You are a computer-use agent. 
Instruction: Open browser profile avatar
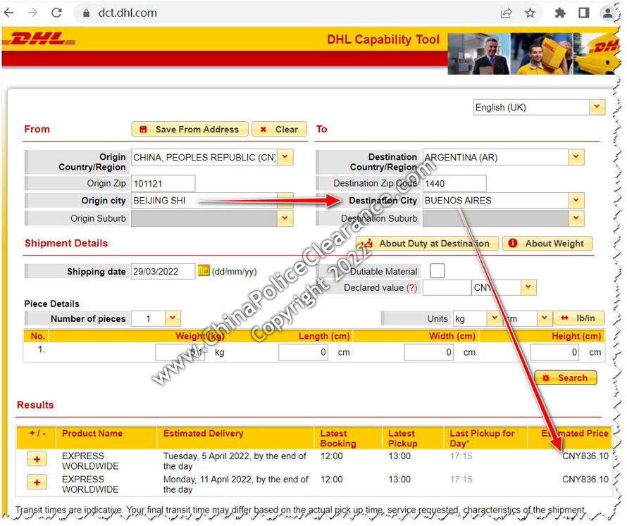pos(607,13)
